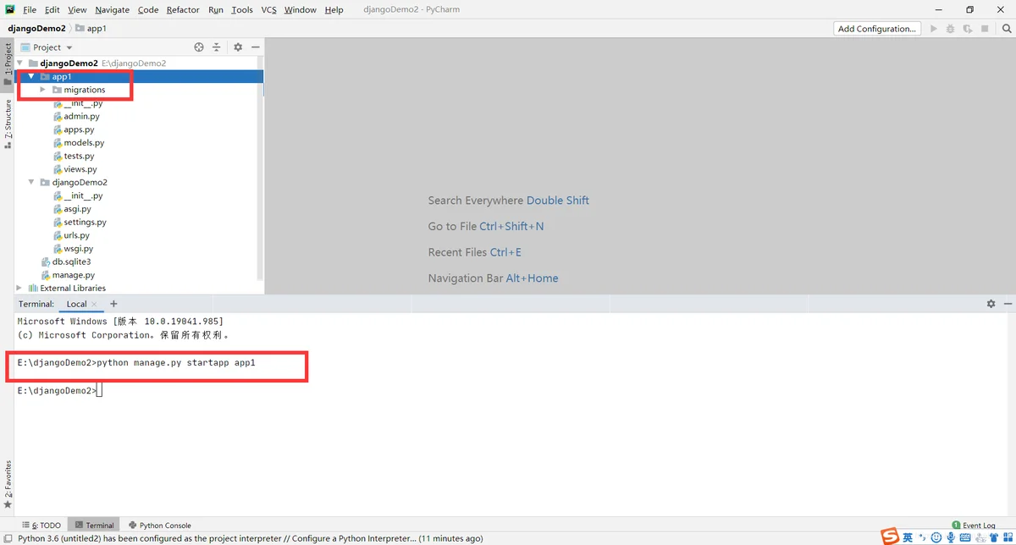1016x545 pixels.
Task: Click the Debug bug icon in toolbar
Action: [951, 29]
